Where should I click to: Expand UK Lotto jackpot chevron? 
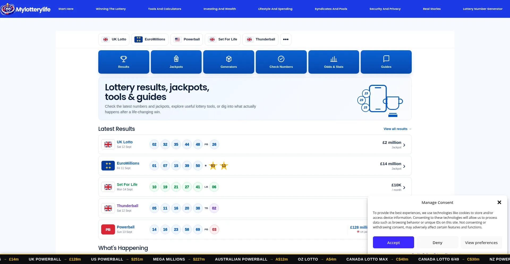(x=404, y=145)
